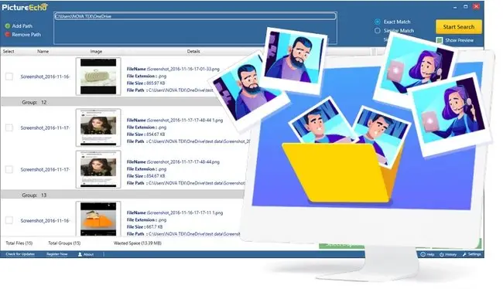503x289 pixels.
Task: Click the Start Search button
Action: pos(459,27)
